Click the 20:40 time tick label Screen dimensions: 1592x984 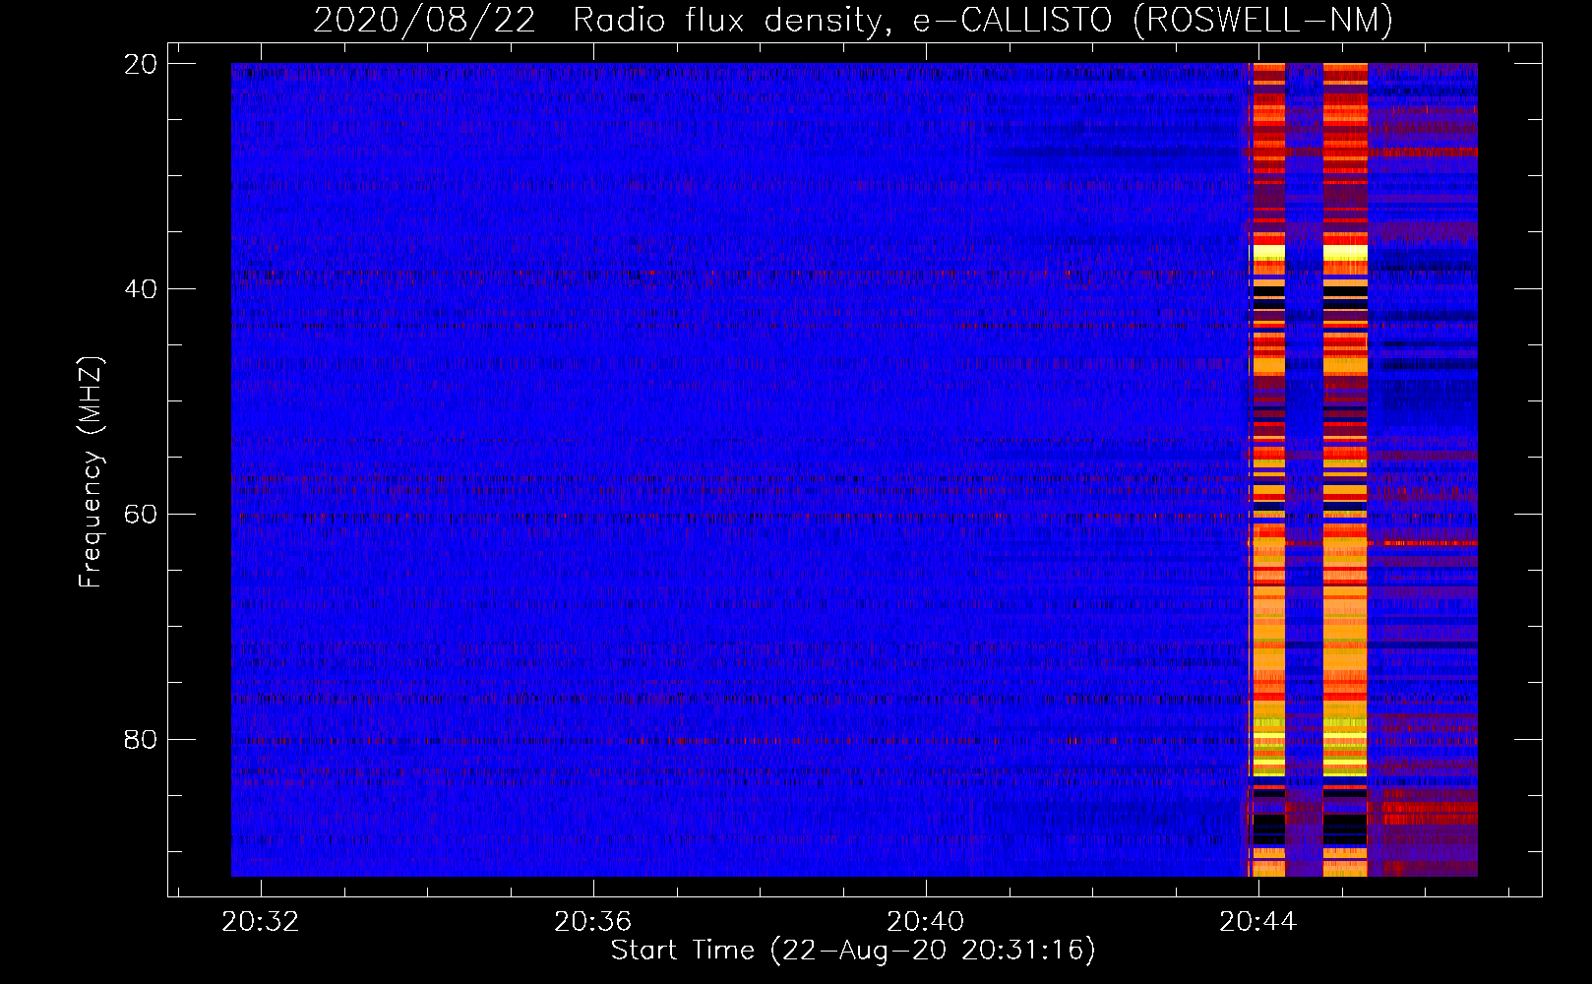(926, 922)
